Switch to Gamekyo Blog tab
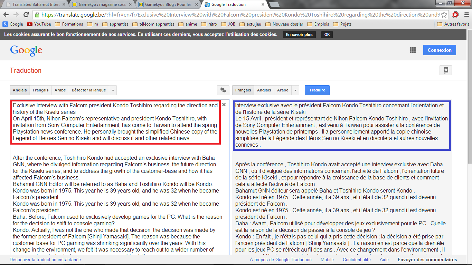Image resolution: width=472 pixels, height=265 pixels. [x=169, y=4]
